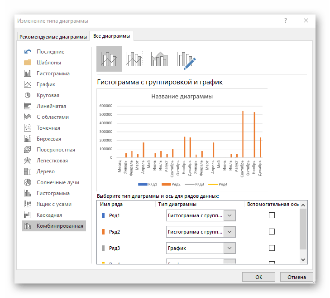
Task: Select Точечная chart category
Action: tap(54, 128)
